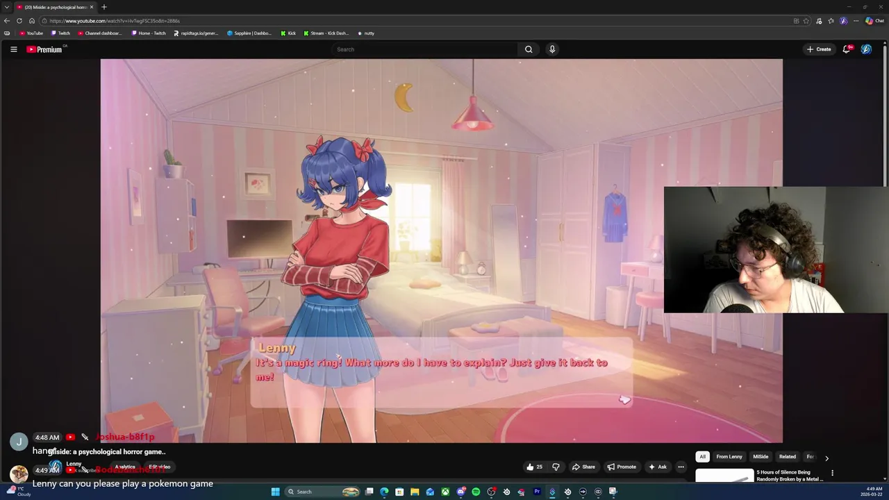
Task: Open Copilot Chat in browser toolbar
Action: click(874, 21)
